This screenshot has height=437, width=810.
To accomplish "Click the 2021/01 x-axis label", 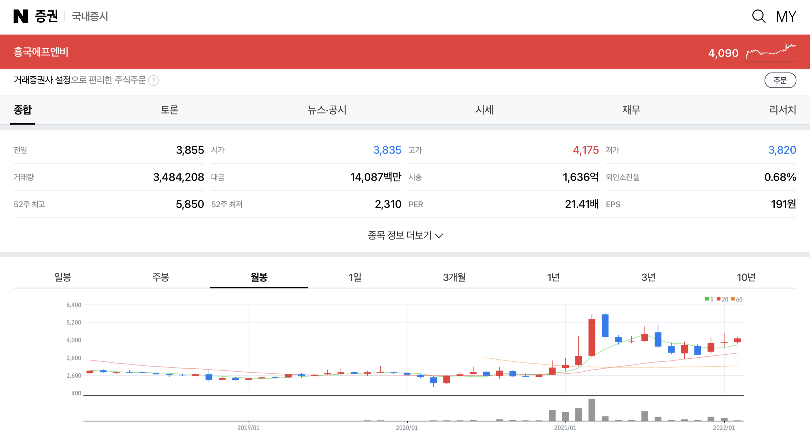I will [x=565, y=428].
